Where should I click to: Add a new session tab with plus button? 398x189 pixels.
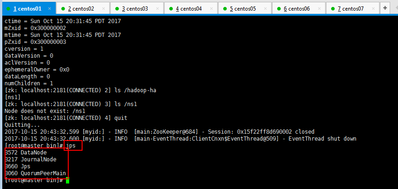pos(385,8)
